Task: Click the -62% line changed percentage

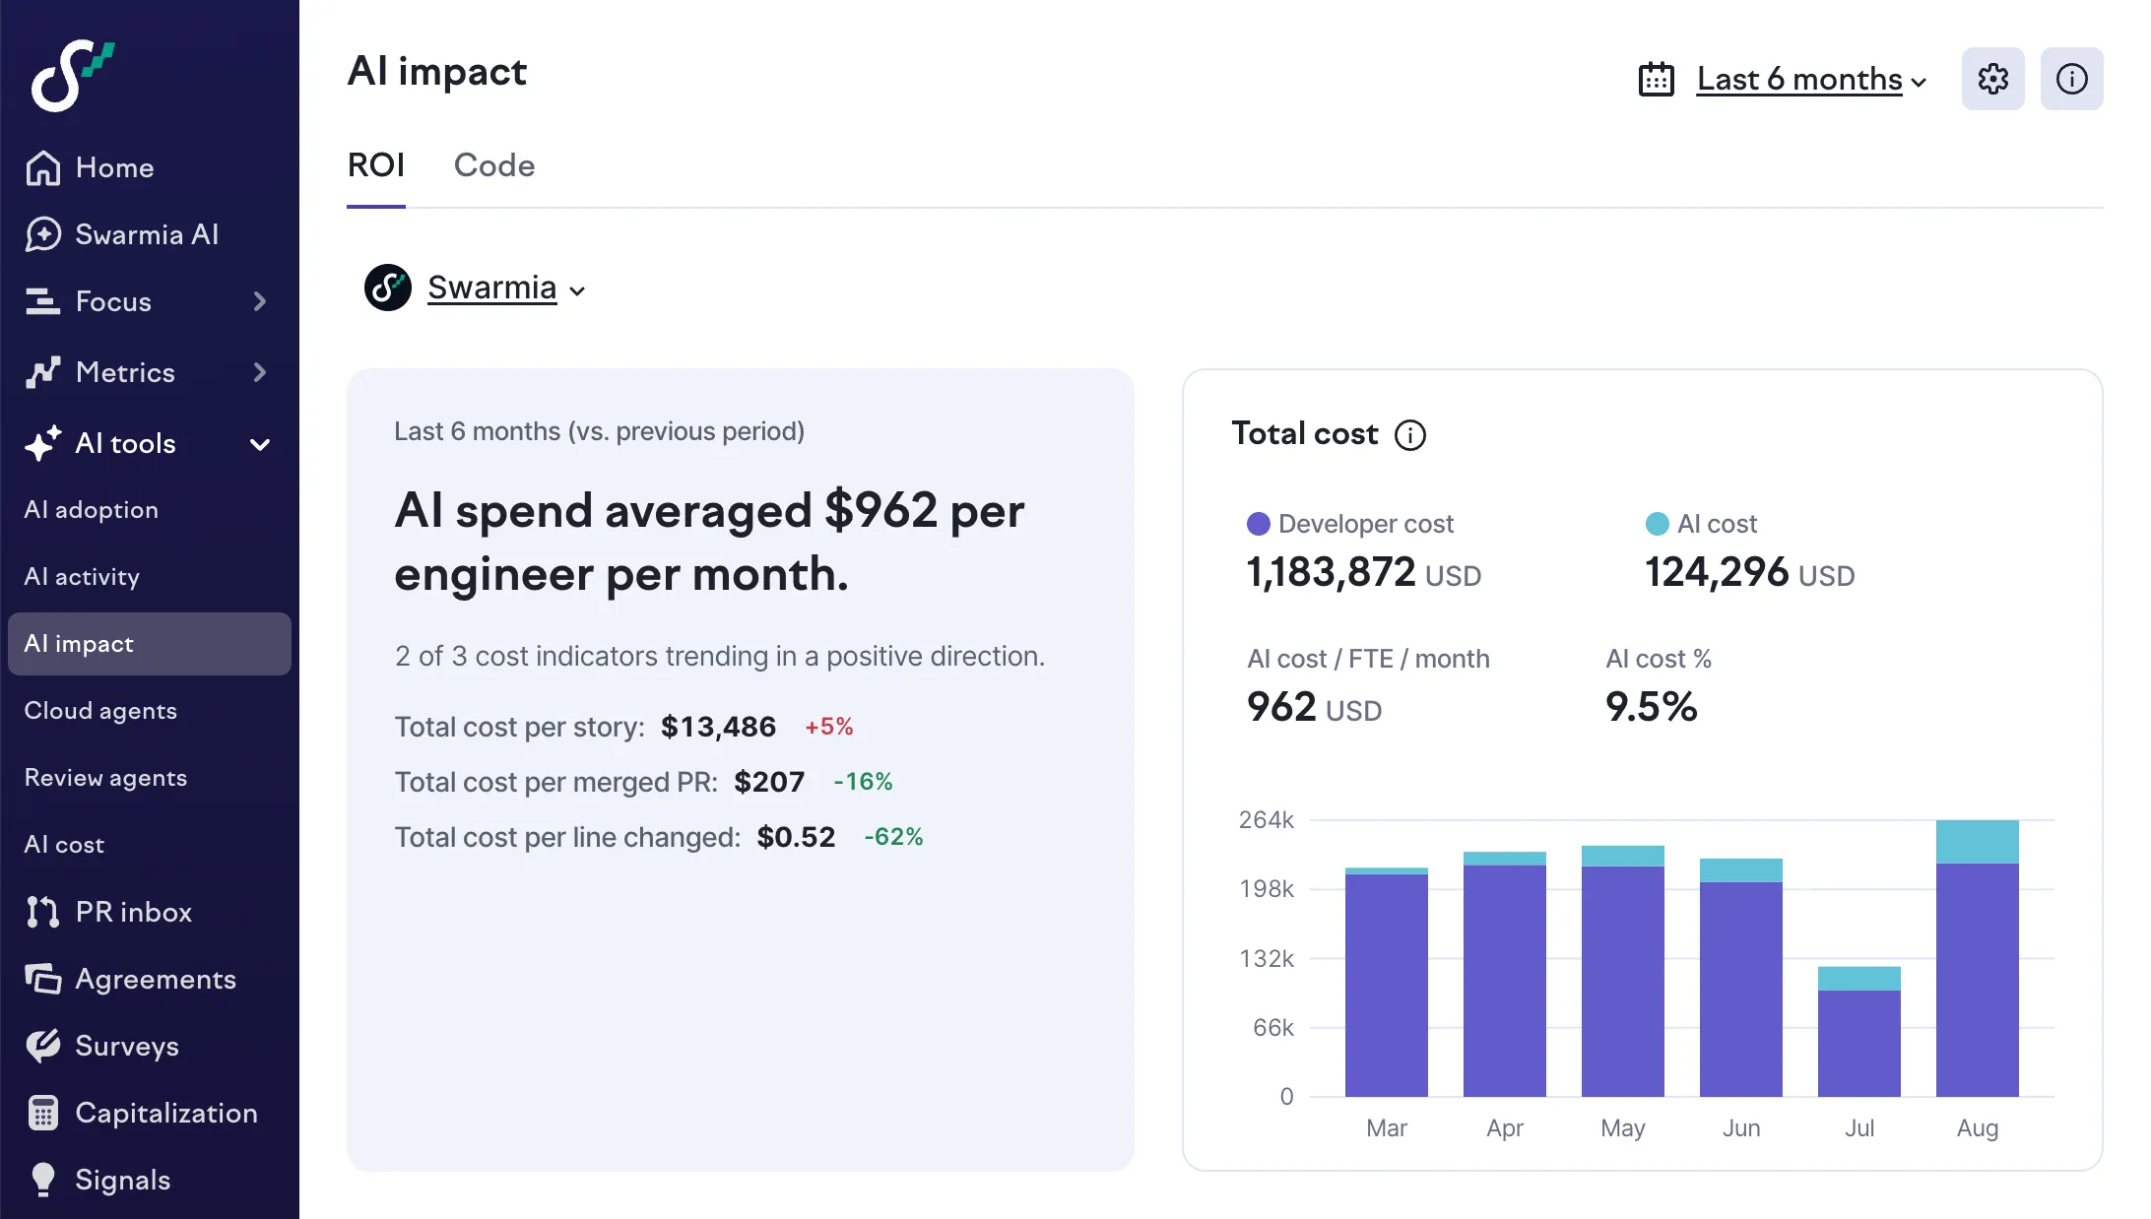Action: pos(893,837)
